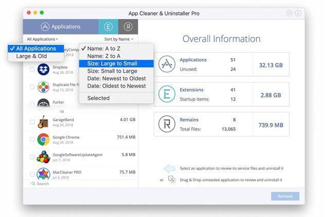This screenshot has height=217, width=332.
Task: Open the Sort by Name dropdown
Action: tap(119, 39)
